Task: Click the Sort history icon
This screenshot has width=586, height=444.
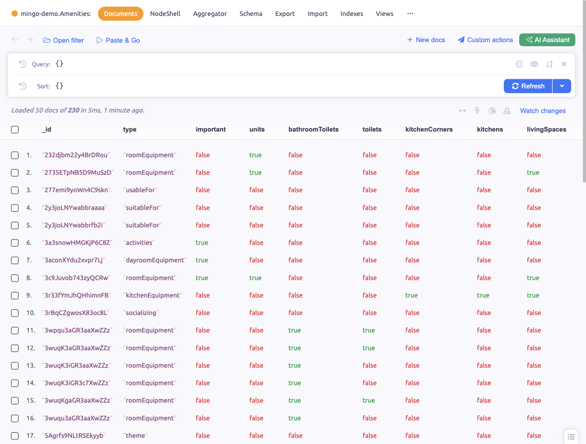Action: [21, 86]
